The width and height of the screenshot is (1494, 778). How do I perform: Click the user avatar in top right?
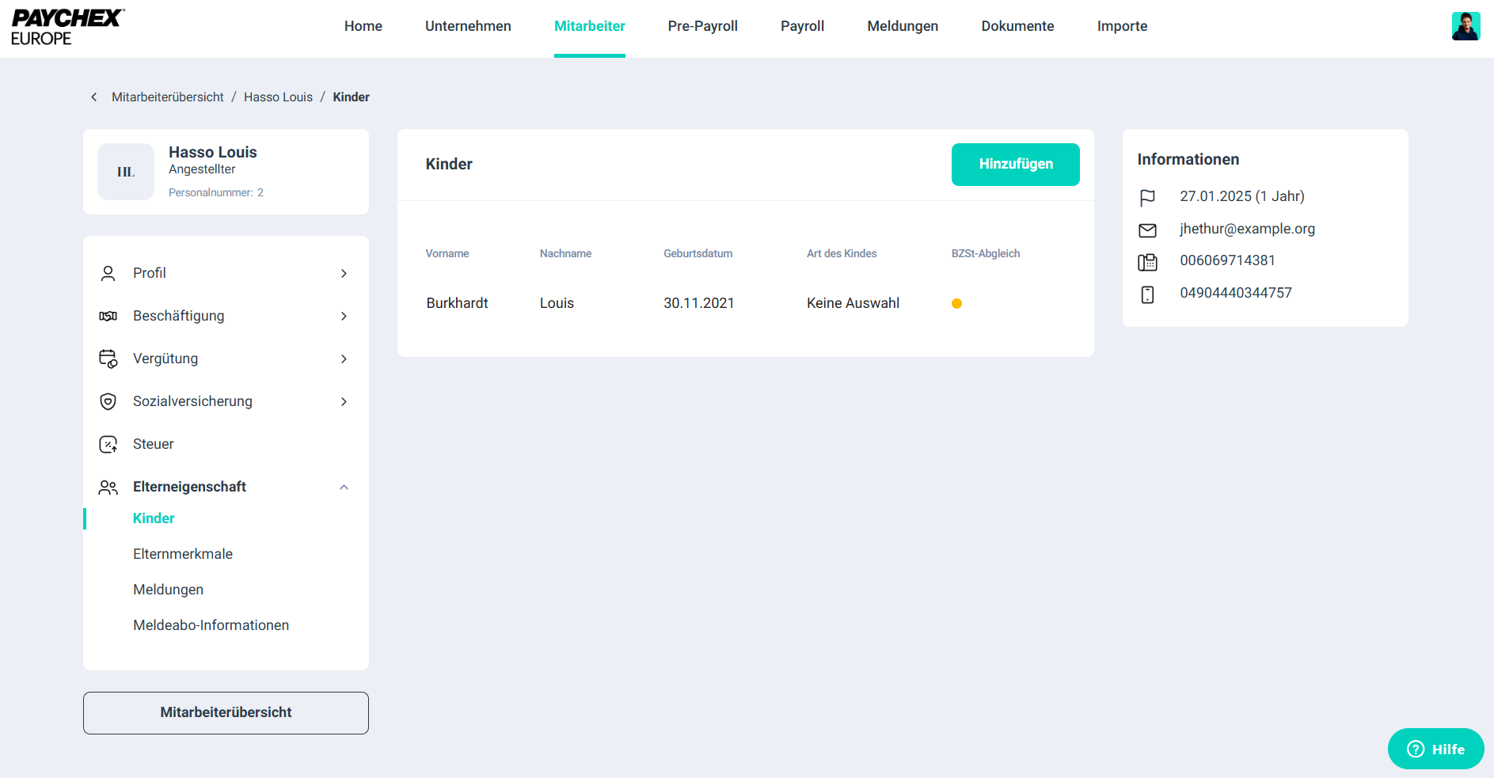(x=1465, y=26)
